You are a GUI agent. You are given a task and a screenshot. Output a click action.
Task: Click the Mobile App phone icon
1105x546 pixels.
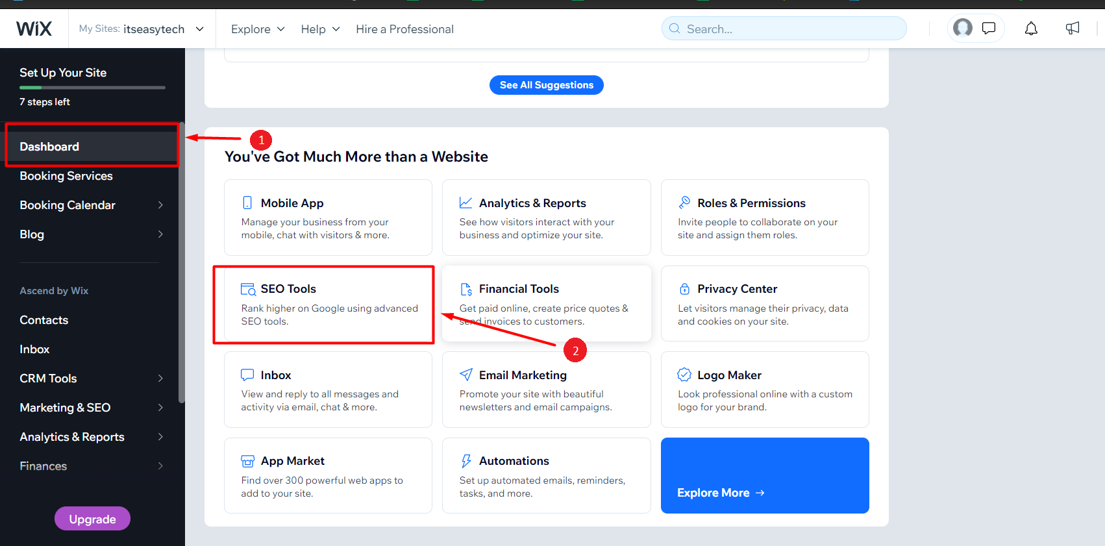pyautogui.click(x=247, y=203)
